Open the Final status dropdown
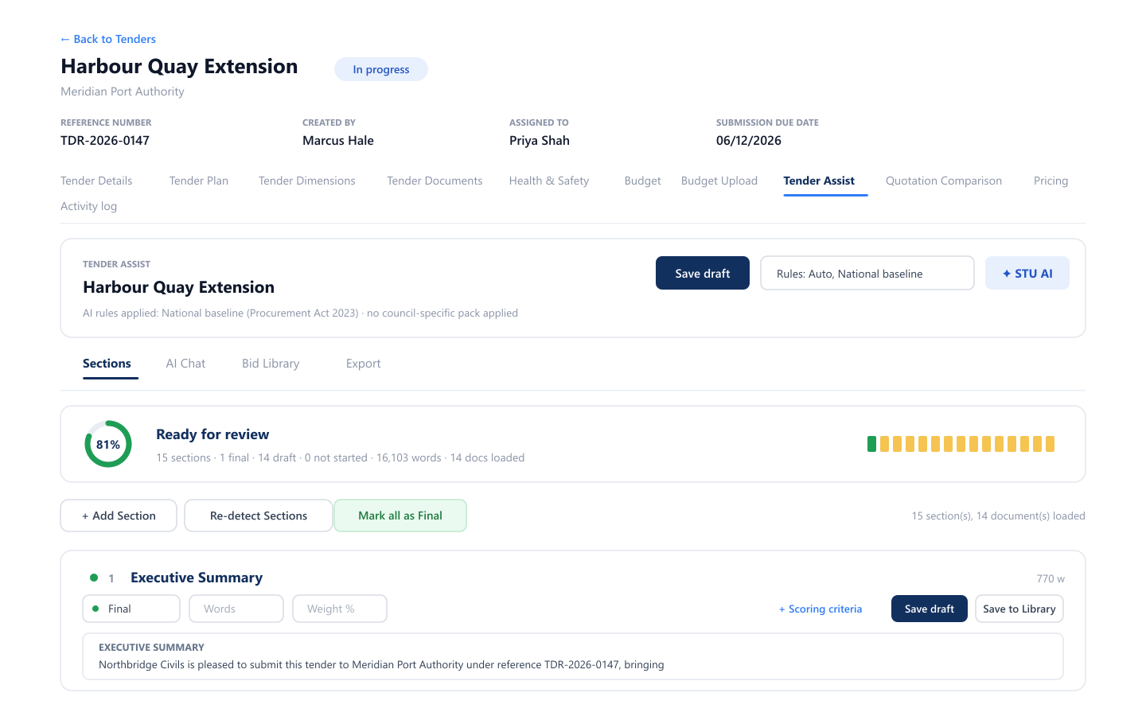 pos(131,609)
